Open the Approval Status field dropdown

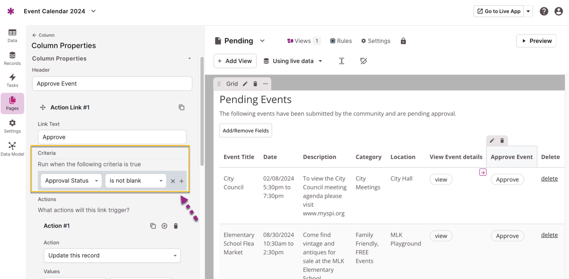(x=71, y=181)
